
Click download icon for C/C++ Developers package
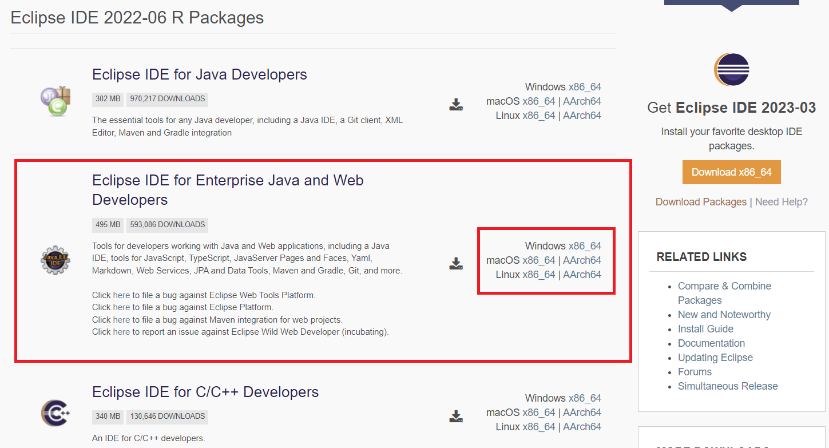pyautogui.click(x=456, y=416)
